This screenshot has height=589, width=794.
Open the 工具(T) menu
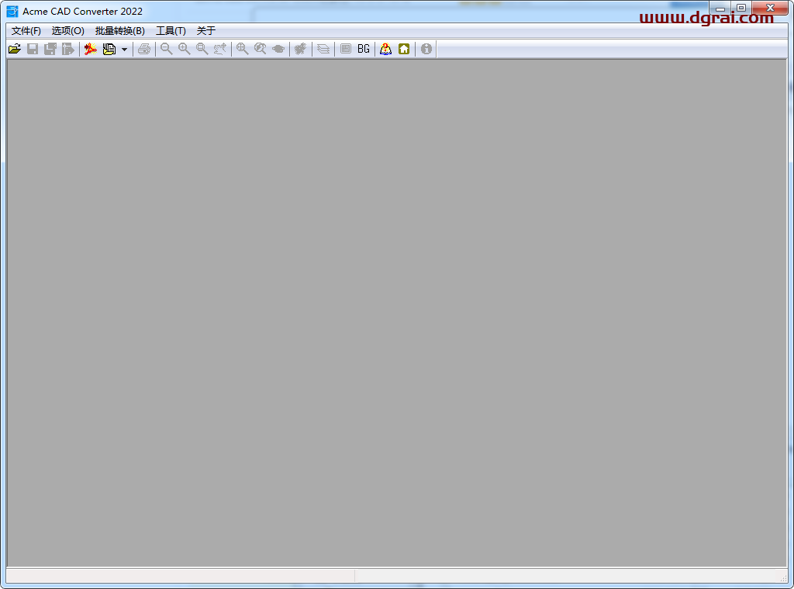tap(170, 30)
